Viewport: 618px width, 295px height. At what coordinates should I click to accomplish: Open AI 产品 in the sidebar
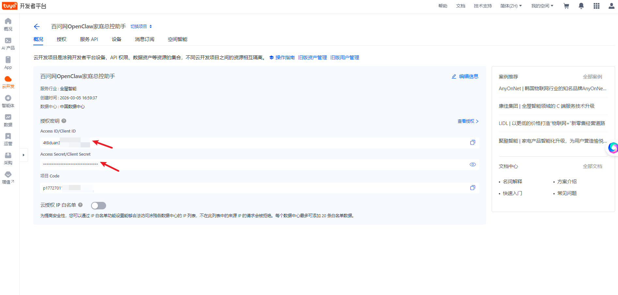coord(8,44)
